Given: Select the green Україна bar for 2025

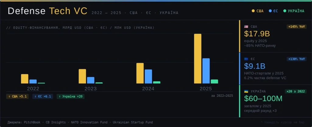Looking at the screenshot, I should tap(214, 81).
